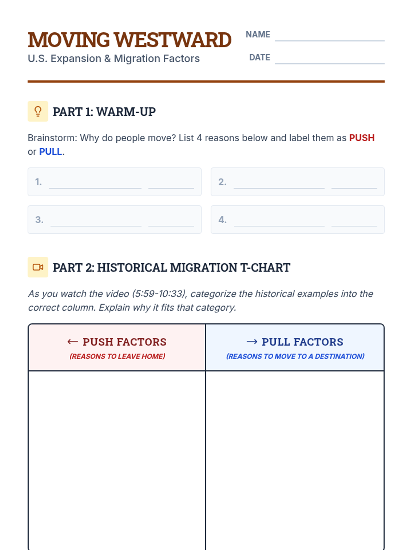This screenshot has height=550, width=412.
Task: Click inside the empty Push Factors column
Action: tap(117, 461)
